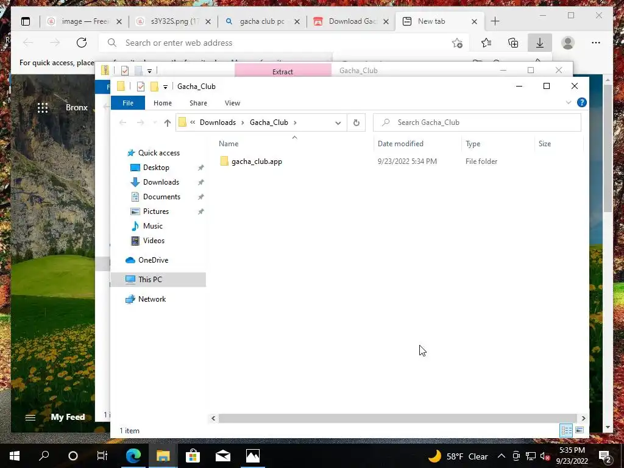Click the Extract tab in background Explorer

(x=283, y=71)
